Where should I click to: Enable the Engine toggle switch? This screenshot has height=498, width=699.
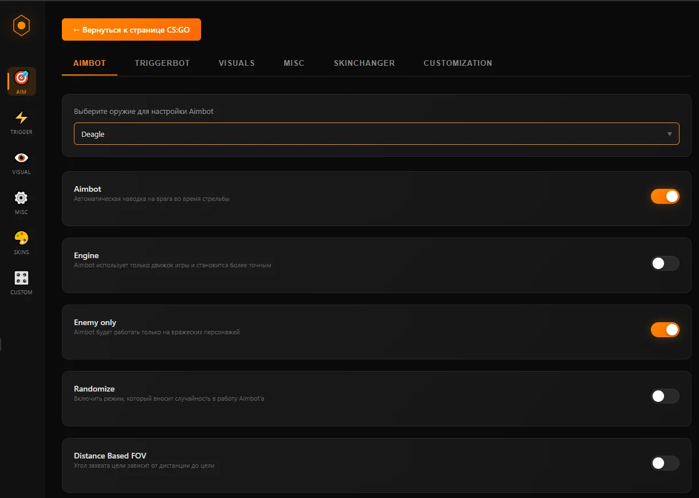[665, 263]
